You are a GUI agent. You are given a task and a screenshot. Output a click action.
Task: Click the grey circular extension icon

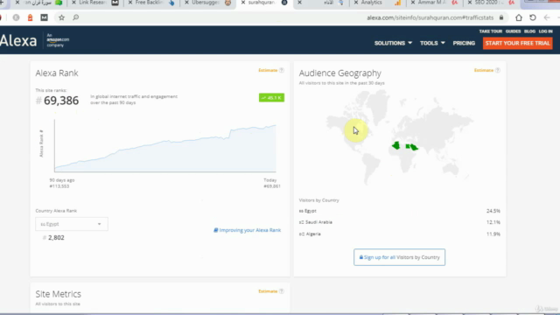pos(16,17)
